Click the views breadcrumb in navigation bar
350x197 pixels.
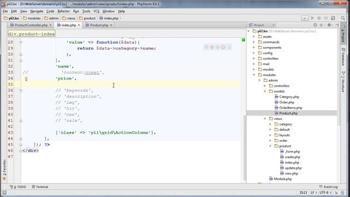pos(69,18)
